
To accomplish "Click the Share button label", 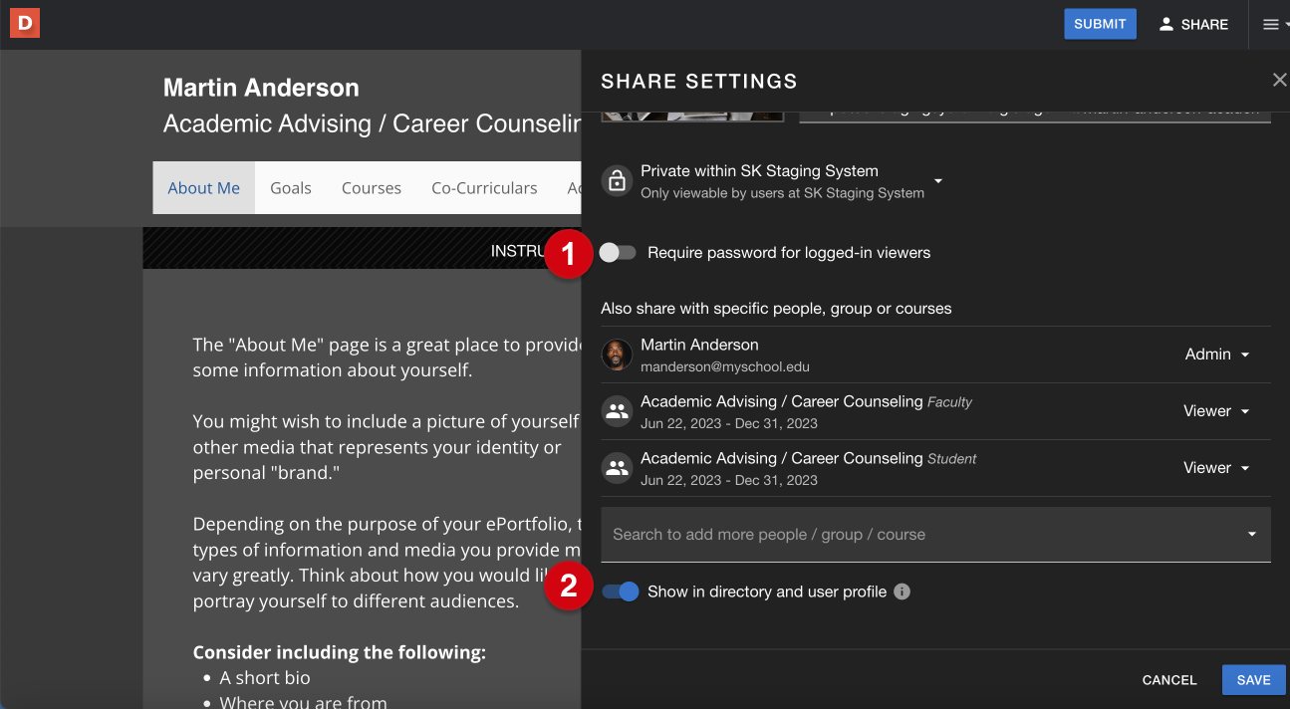I will coord(1204,25).
